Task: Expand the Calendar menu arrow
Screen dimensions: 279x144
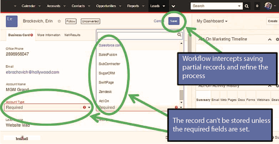Action: [x=39, y=6]
